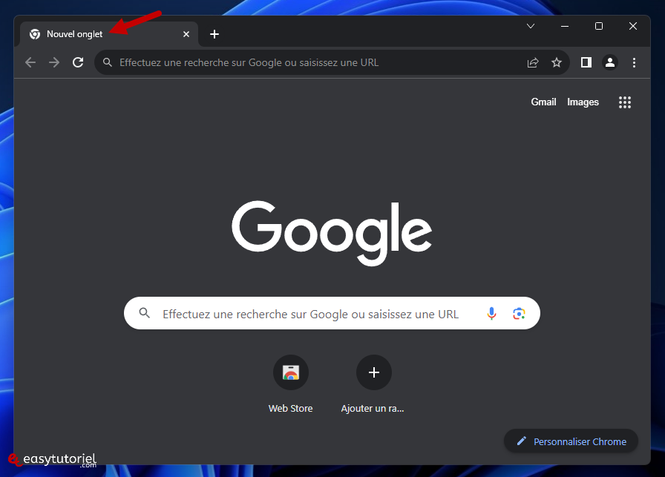
Task: Select the Nouvel onglet tab
Action: point(109,34)
